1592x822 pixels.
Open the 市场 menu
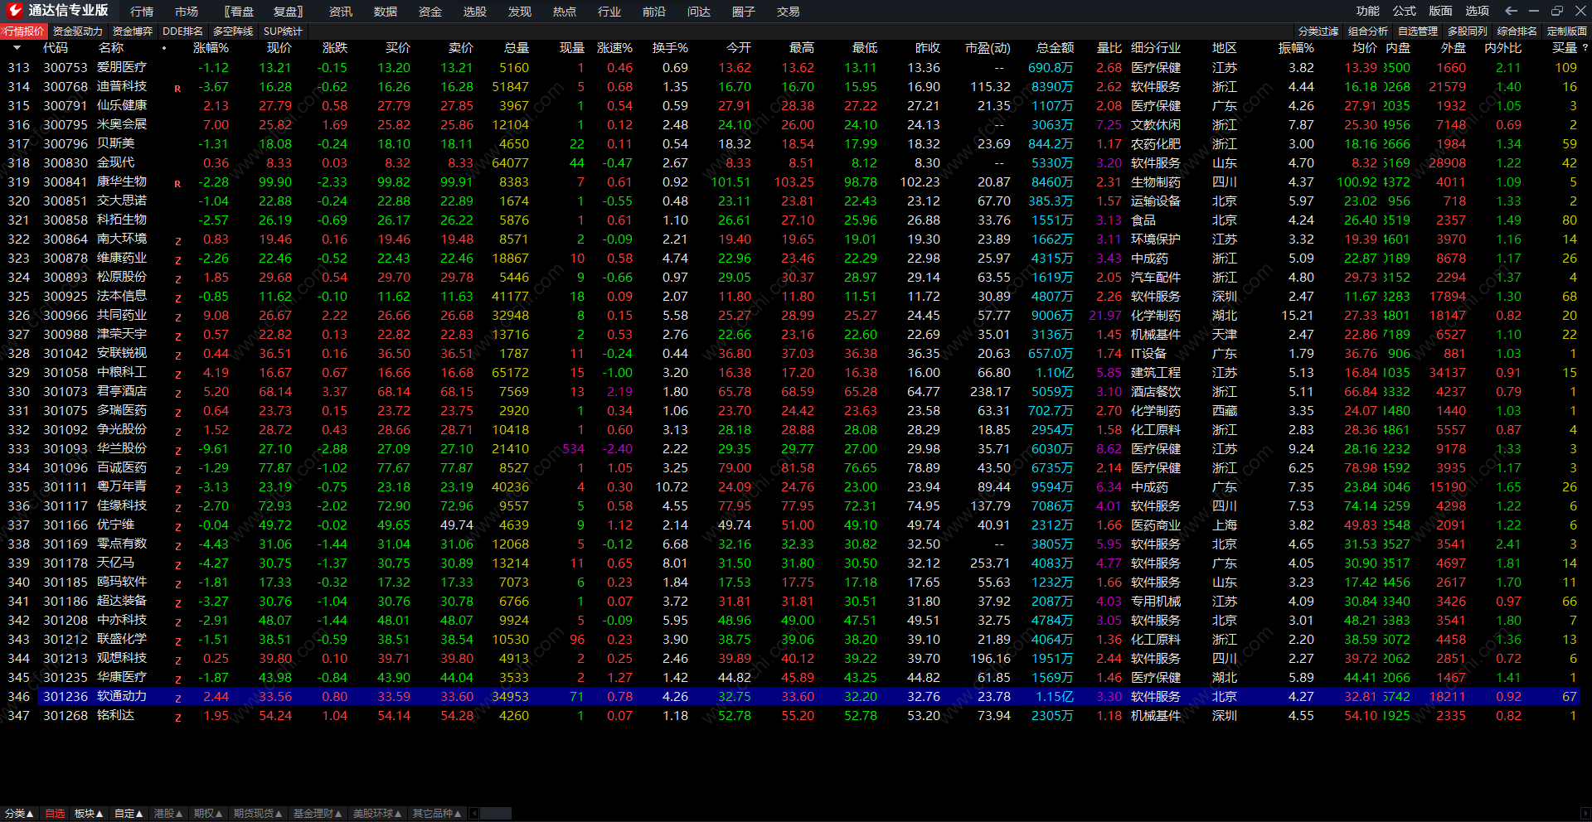tap(187, 12)
